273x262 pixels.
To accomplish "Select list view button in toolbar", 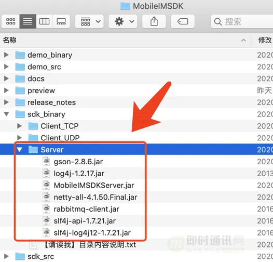I will pyautogui.click(x=28, y=21).
